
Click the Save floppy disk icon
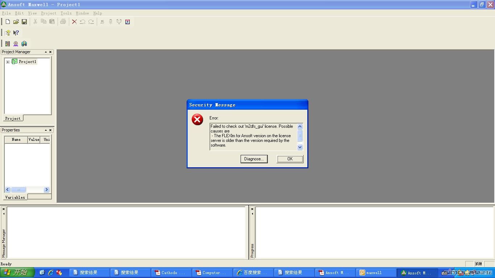tap(24, 22)
